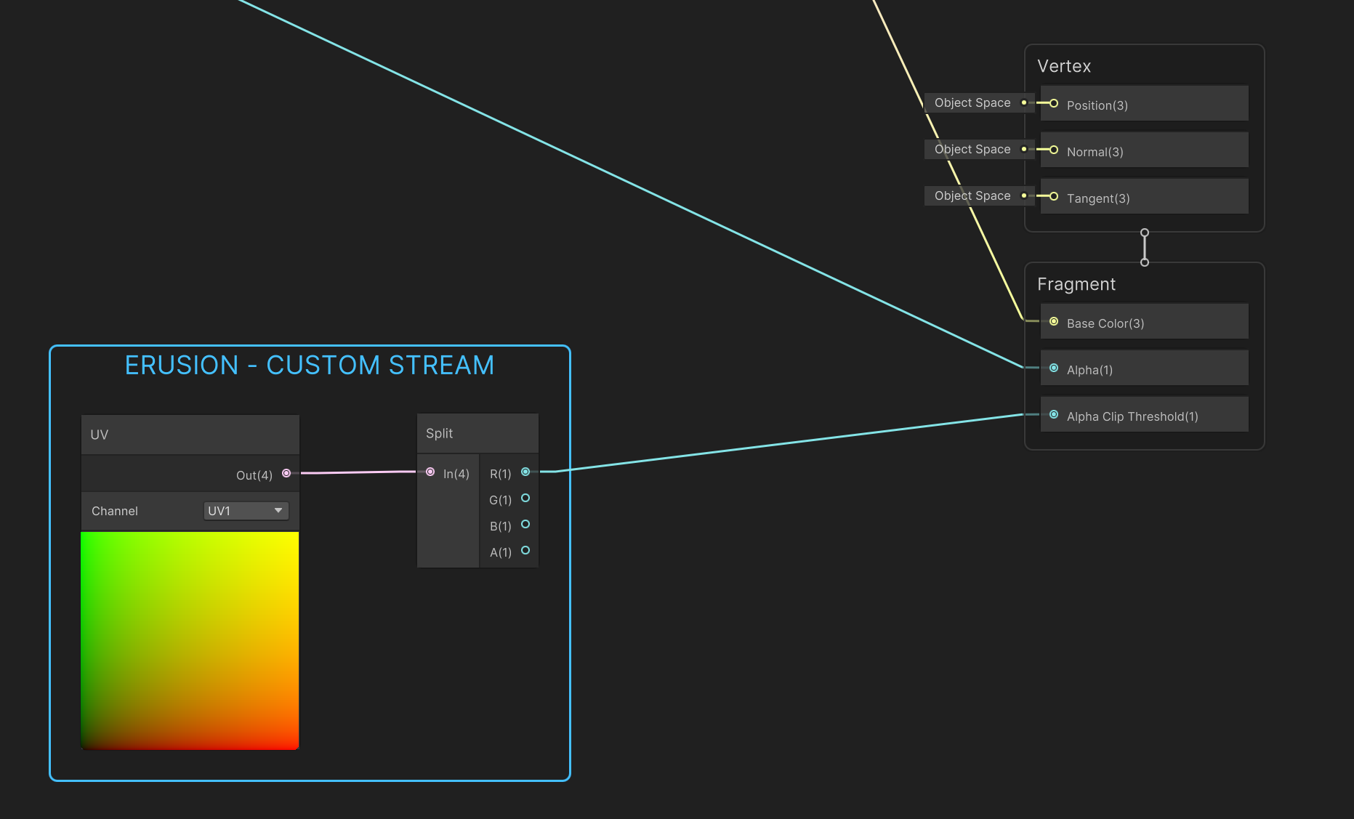Open the Object Space dropdown next to Tangent
Image resolution: width=1354 pixels, height=819 pixels.
979,195
